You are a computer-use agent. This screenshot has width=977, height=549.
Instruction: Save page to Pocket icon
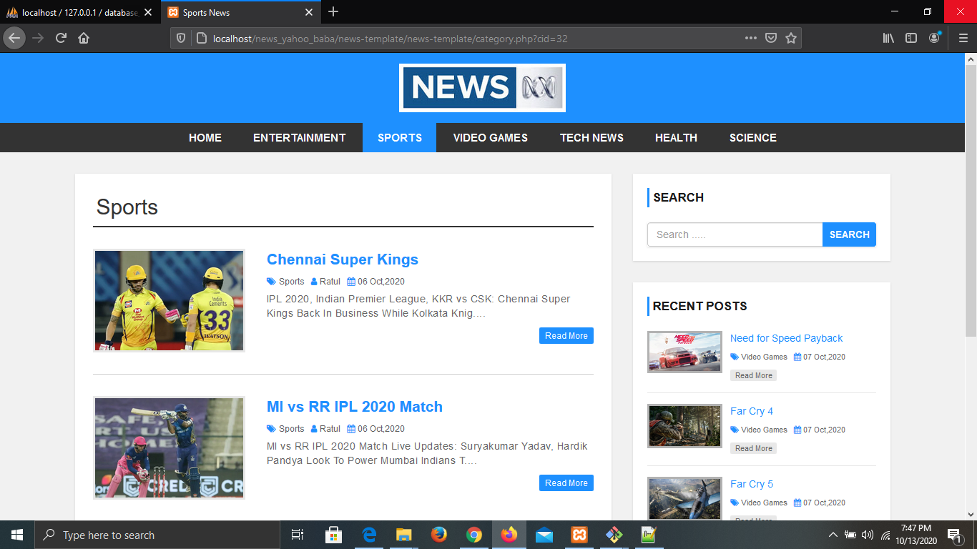771,38
